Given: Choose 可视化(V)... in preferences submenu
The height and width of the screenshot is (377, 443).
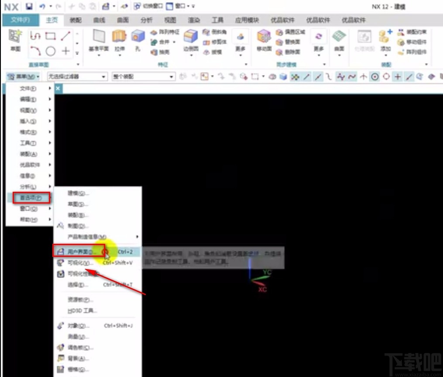Looking at the screenshot, I should [x=97, y=263].
